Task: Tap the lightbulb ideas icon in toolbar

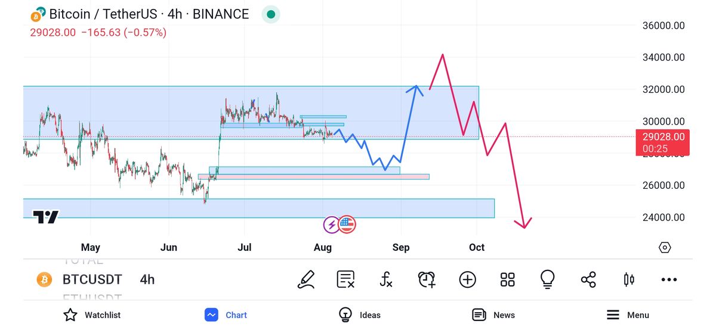Action: tap(547, 279)
